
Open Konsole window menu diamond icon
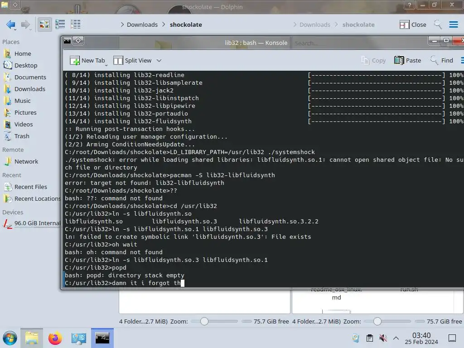[78, 40]
